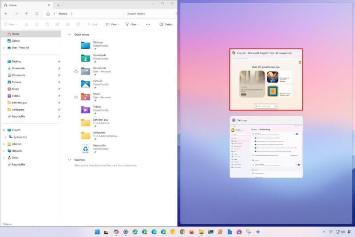Click the Search Home field
Image resolution: width=355 pixels, height=237 pixels.
coord(150,14)
